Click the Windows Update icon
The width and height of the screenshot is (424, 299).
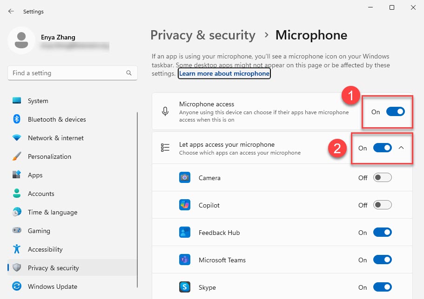(x=17, y=286)
